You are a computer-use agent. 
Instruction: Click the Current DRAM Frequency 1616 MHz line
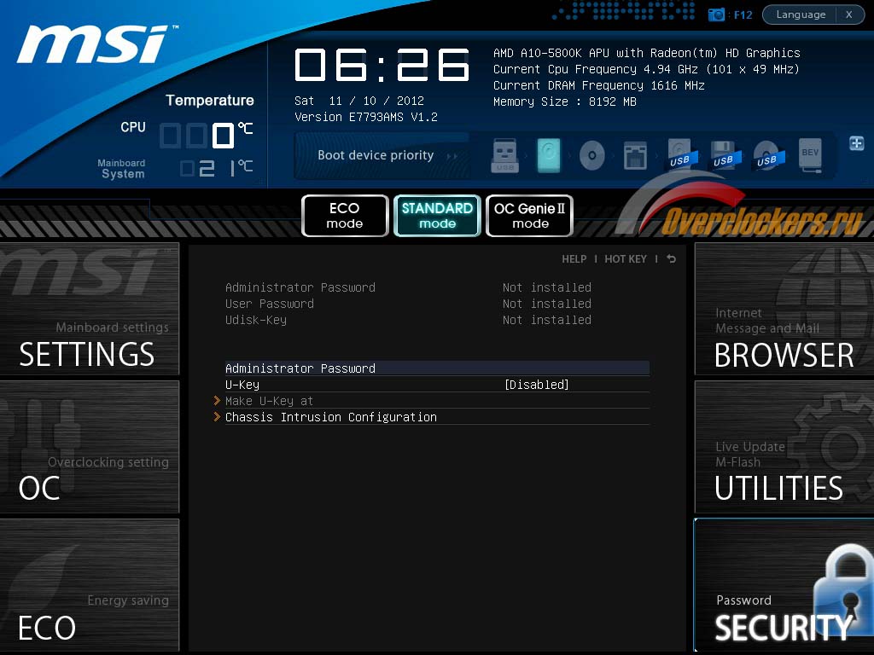coord(598,85)
